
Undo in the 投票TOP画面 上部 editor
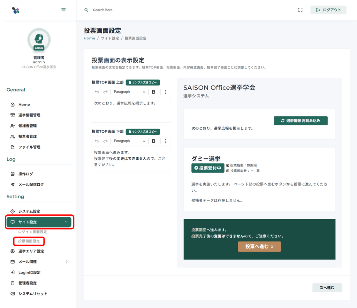click(97, 92)
